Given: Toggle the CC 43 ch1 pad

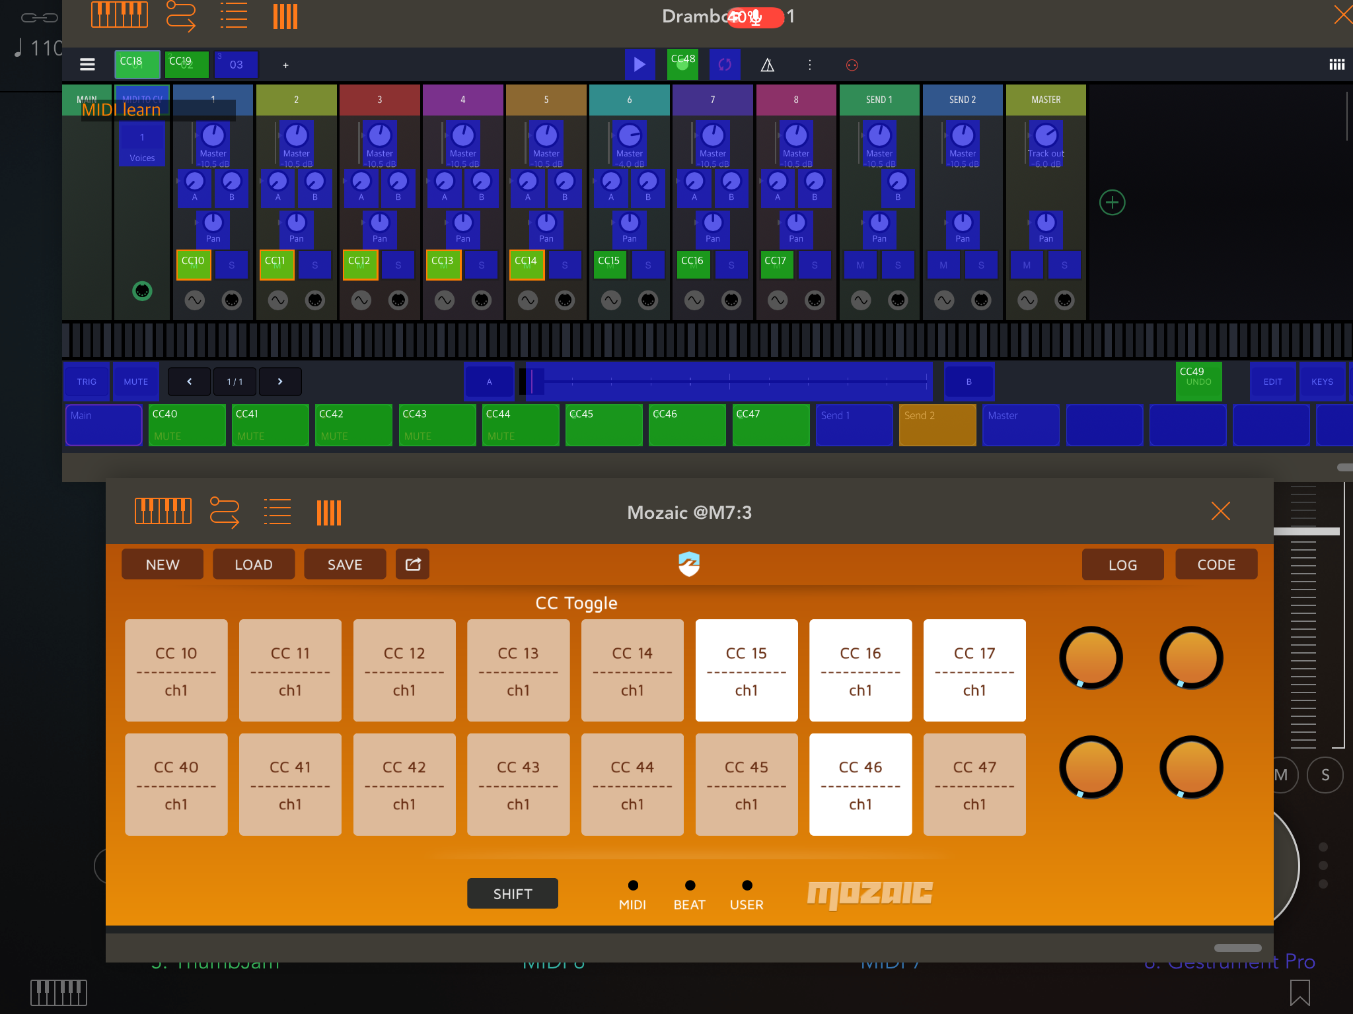Looking at the screenshot, I should click(x=519, y=784).
